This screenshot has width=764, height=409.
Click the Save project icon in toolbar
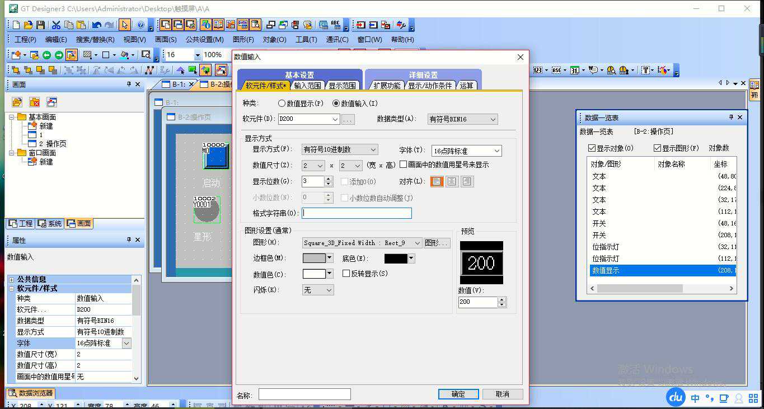[40, 25]
